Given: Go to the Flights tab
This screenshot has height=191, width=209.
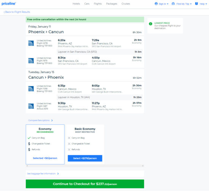Looking at the screenshot, I should [98, 4].
